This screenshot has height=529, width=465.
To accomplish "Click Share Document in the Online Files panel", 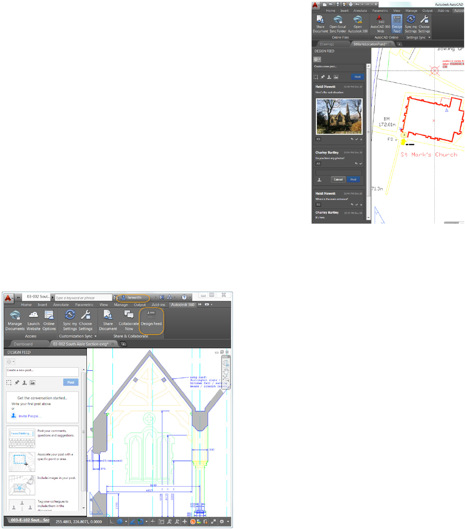I will coord(320,24).
